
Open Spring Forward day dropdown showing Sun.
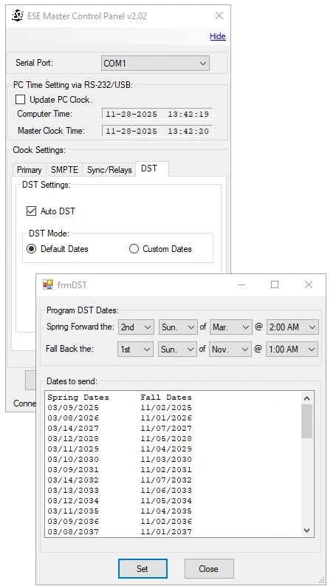click(x=178, y=327)
